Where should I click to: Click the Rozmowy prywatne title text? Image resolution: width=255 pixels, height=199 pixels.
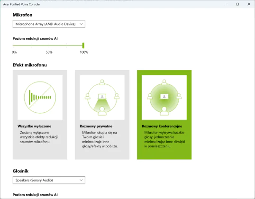pyautogui.click(x=96, y=126)
